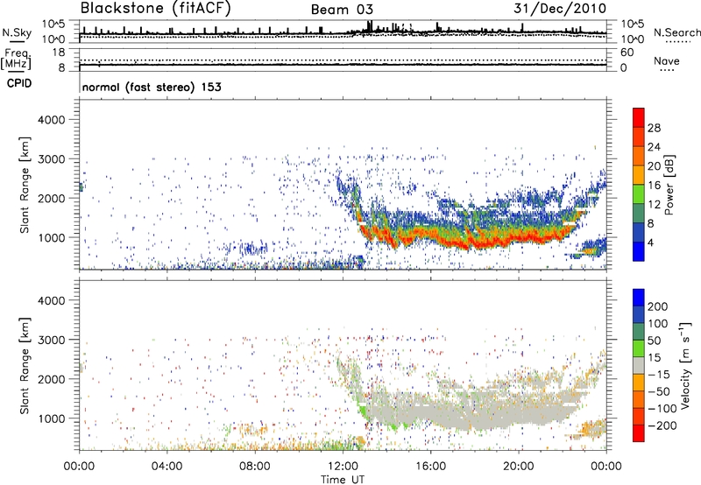Select the "Power [dB]" colorbar title
Image resolution: width=701 pixels, height=485 pixels.
point(669,185)
